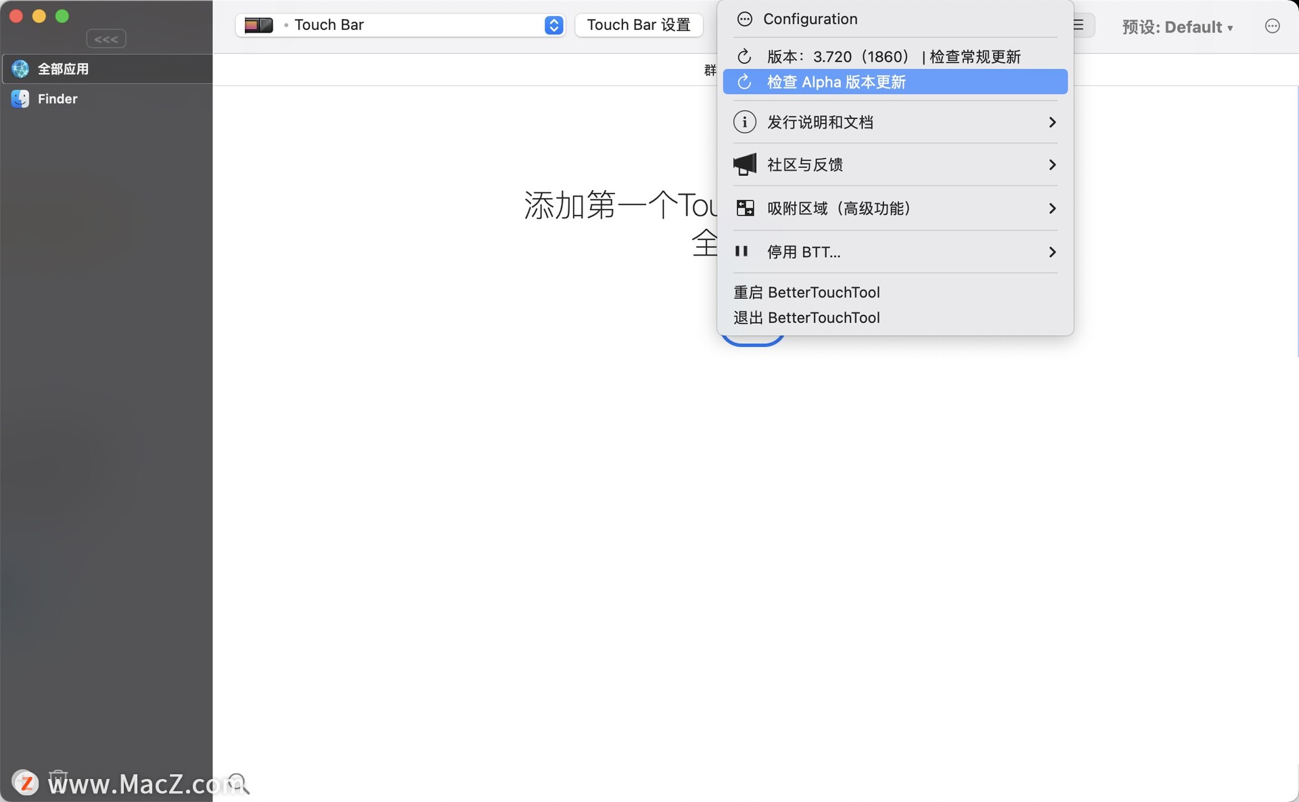Choose 退出 BetterTouchTool from menu
Screen dimensions: 1299x802
pos(806,318)
